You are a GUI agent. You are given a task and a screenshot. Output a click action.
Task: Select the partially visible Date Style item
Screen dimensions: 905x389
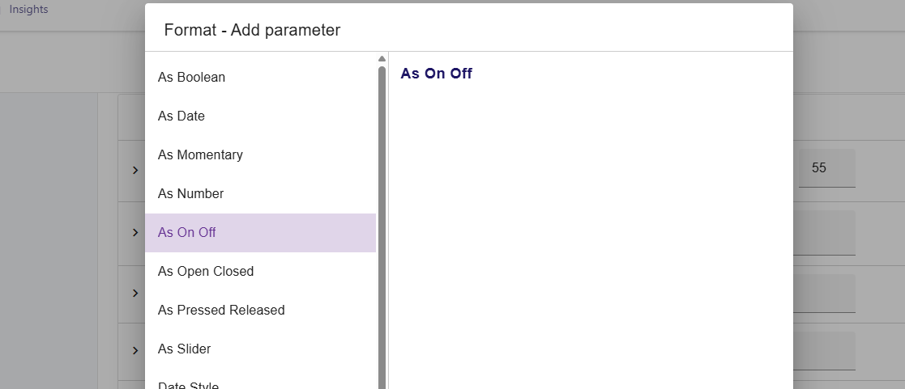[x=188, y=385]
